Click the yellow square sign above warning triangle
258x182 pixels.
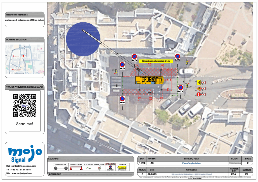[199, 82]
